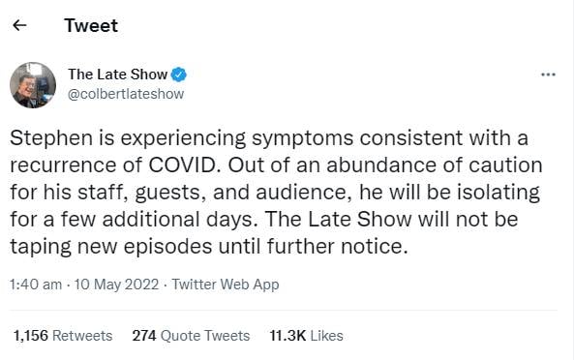Image resolution: width=574 pixels, height=360 pixels.
Task: Click the word COVID in the tweet
Action: pos(184,165)
